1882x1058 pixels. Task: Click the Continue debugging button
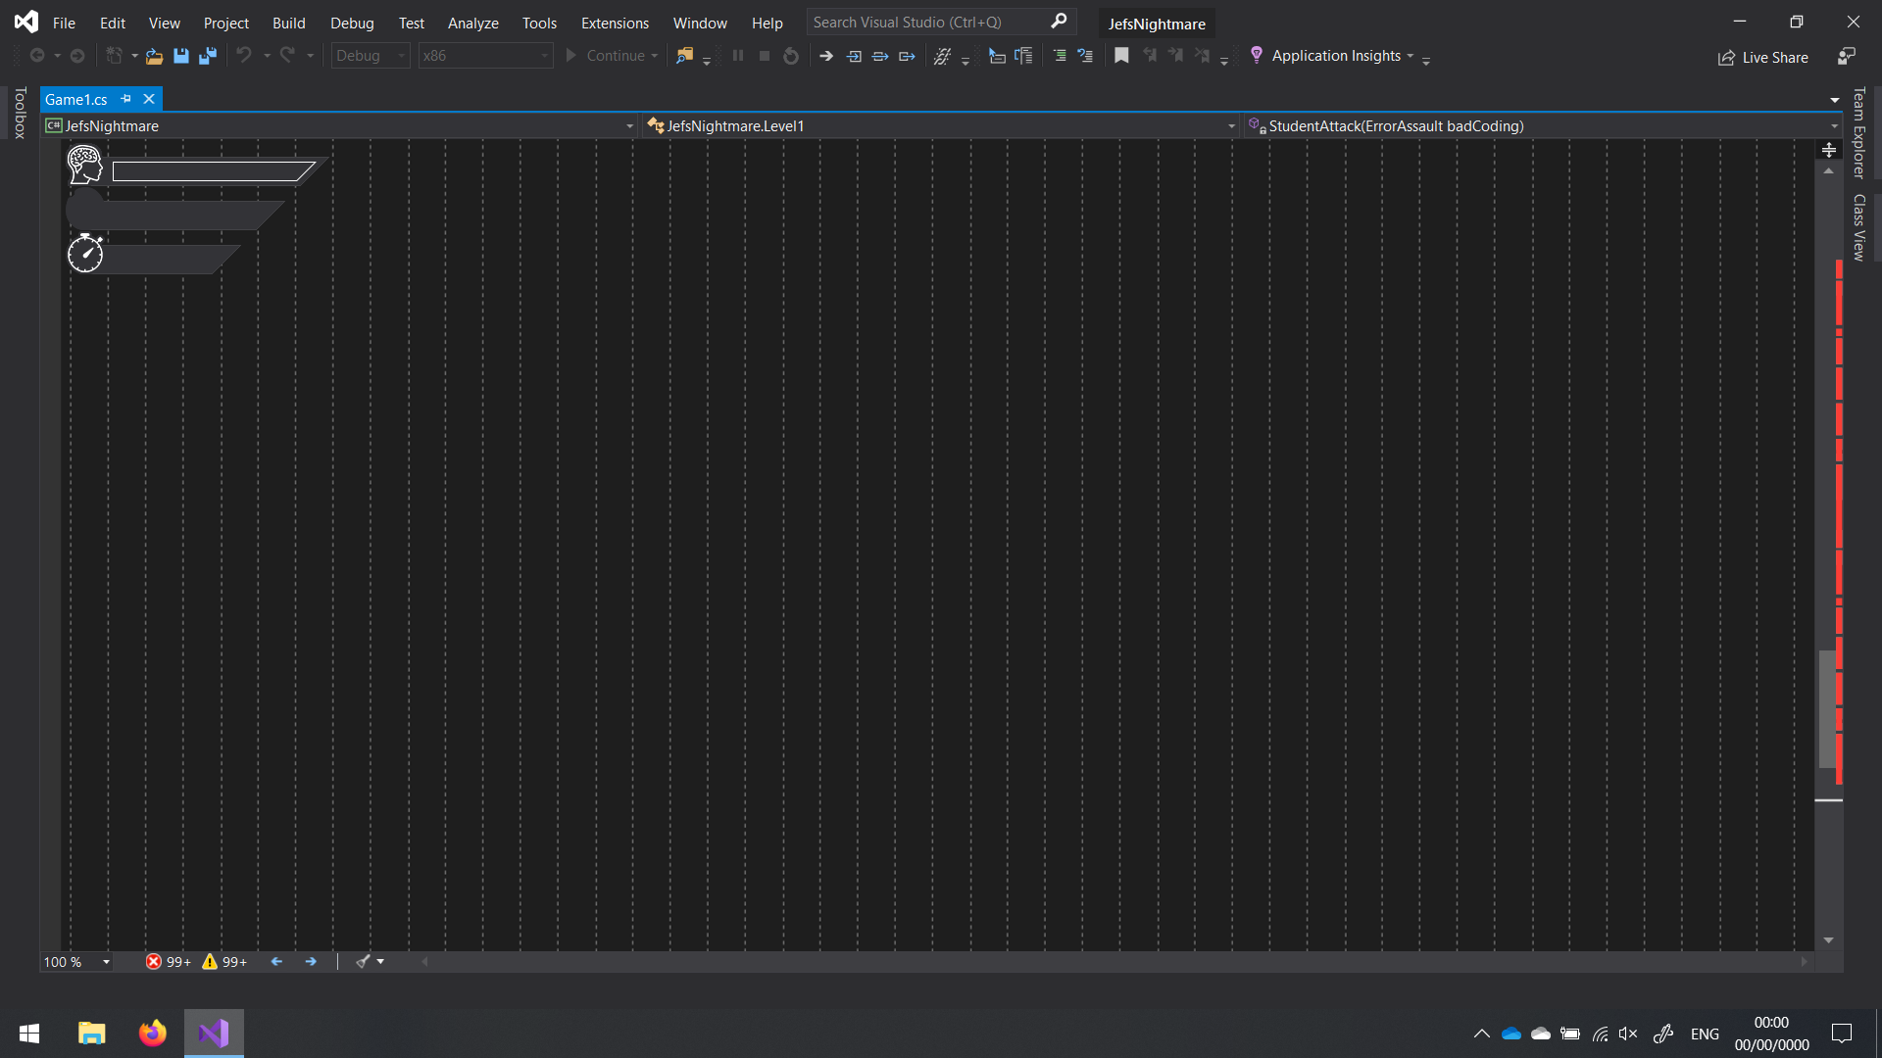click(605, 56)
